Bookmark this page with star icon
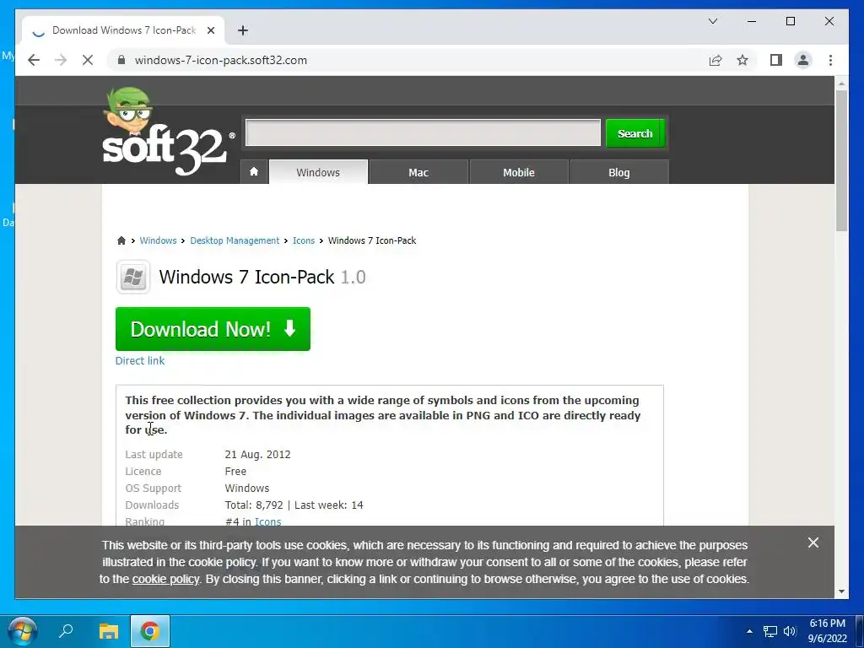 coord(742,60)
